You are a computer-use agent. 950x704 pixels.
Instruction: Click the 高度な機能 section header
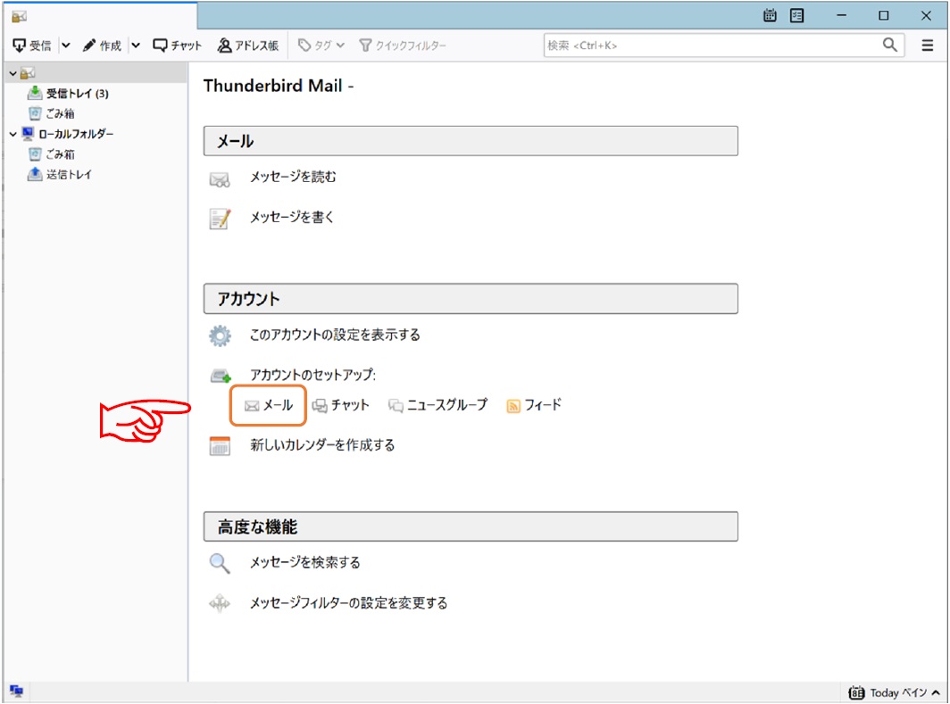pos(471,526)
